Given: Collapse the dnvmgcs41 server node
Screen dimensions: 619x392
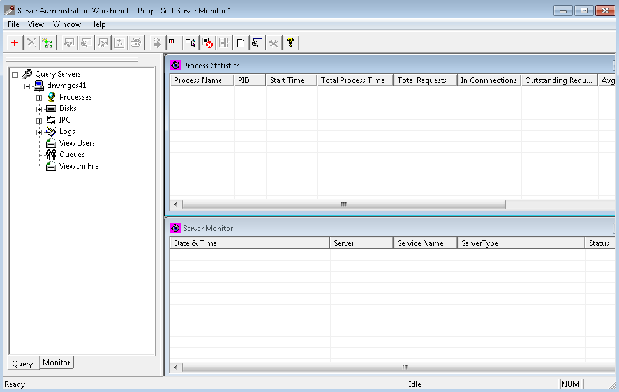Looking at the screenshot, I should click(x=27, y=86).
